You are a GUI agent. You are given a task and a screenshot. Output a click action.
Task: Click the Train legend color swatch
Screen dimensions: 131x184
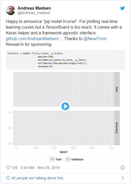click(x=52, y=159)
